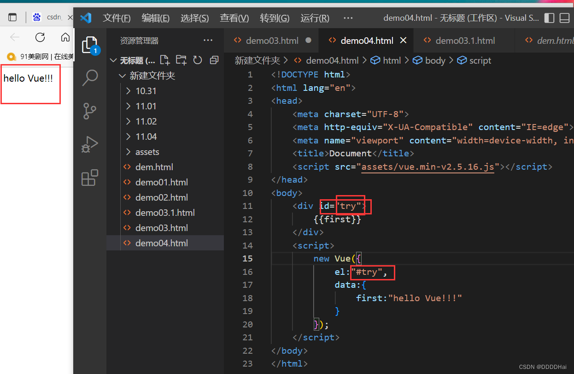
Task: Click the browser back arrow
Action: tap(15, 37)
